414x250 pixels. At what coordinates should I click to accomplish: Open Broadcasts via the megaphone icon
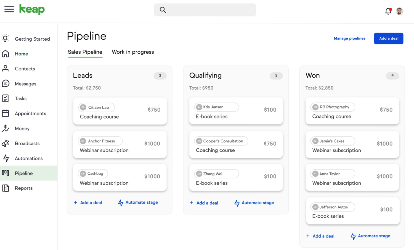coord(6,143)
